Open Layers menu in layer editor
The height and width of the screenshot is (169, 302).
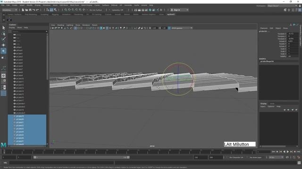[263, 107]
